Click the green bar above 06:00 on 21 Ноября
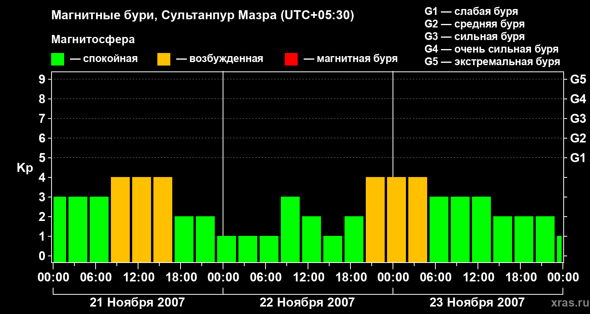590x314 pixels. 99,230
